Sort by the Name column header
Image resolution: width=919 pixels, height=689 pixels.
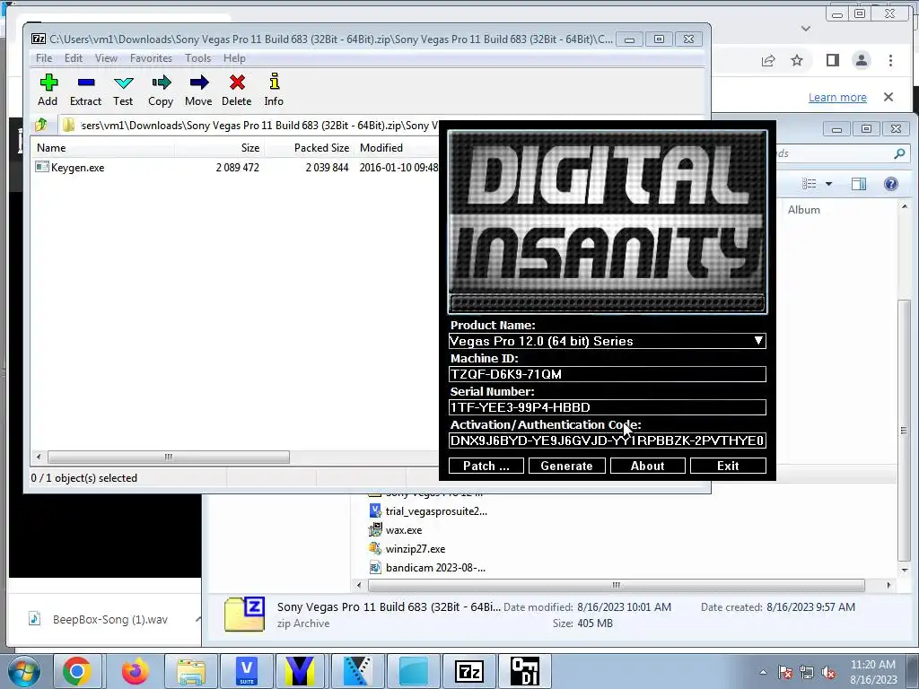click(x=103, y=148)
